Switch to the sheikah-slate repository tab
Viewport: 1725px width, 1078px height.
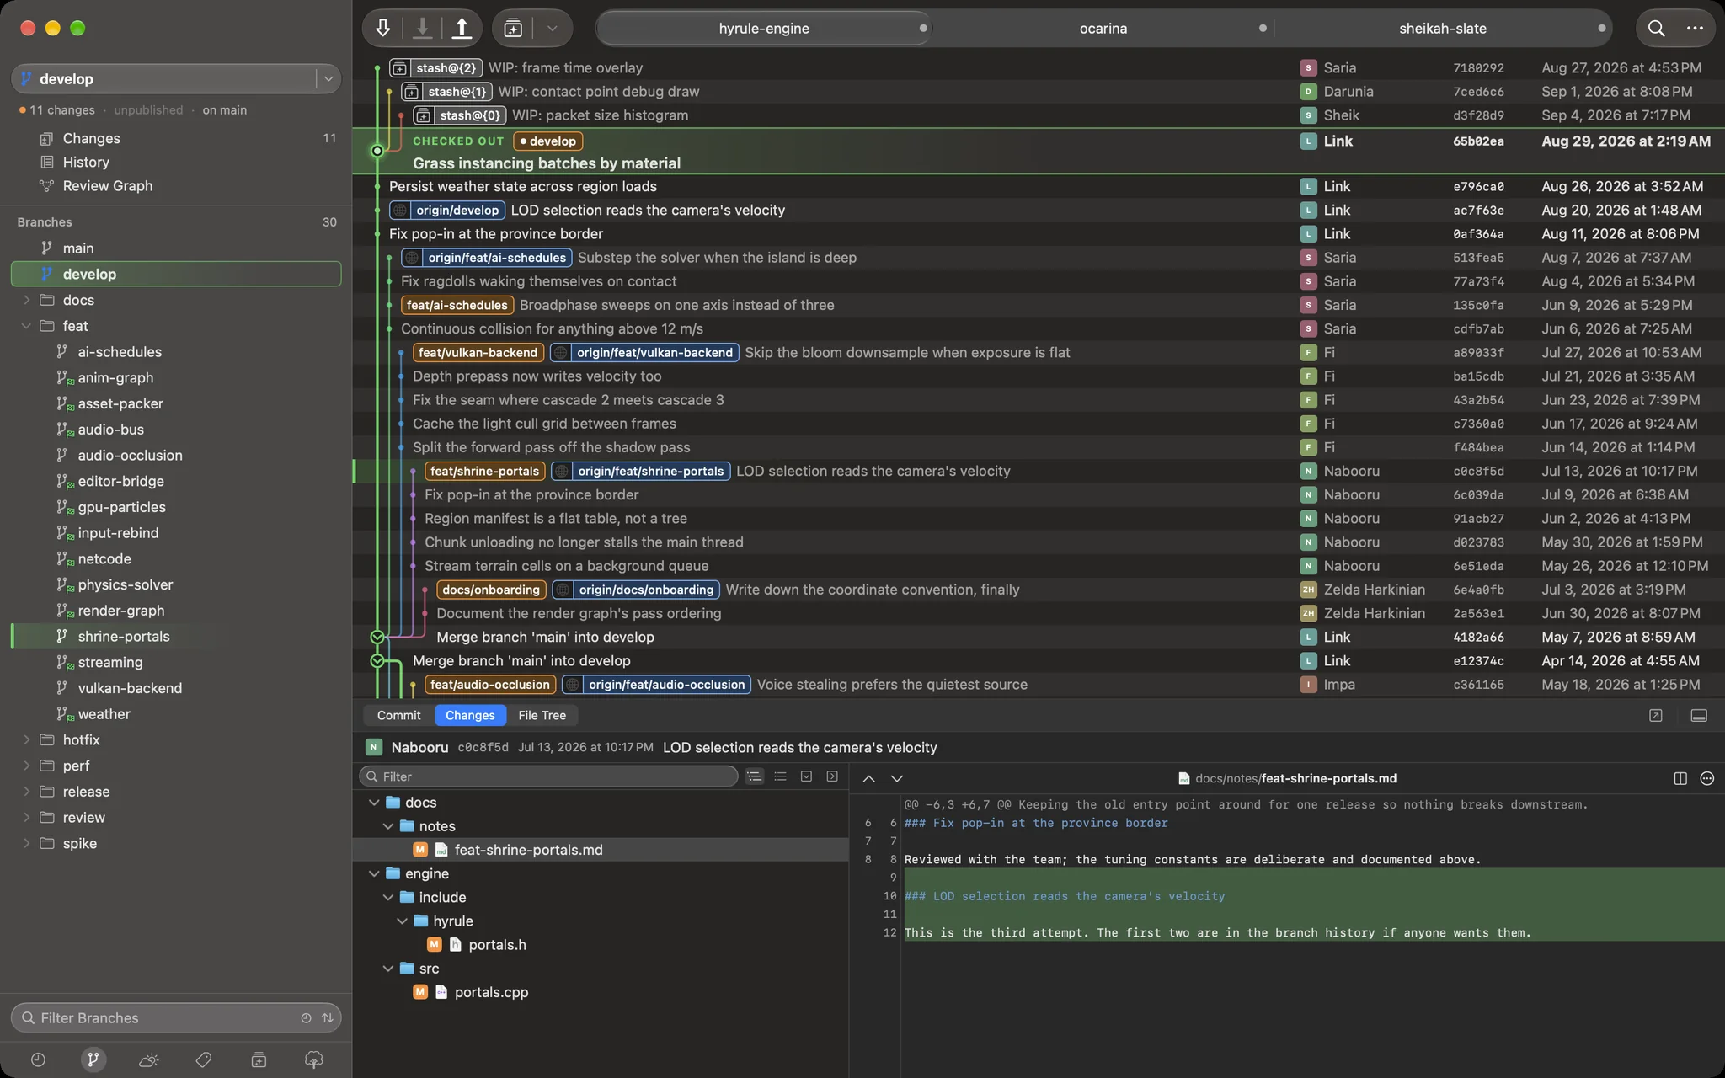(x=1443, y=28)
